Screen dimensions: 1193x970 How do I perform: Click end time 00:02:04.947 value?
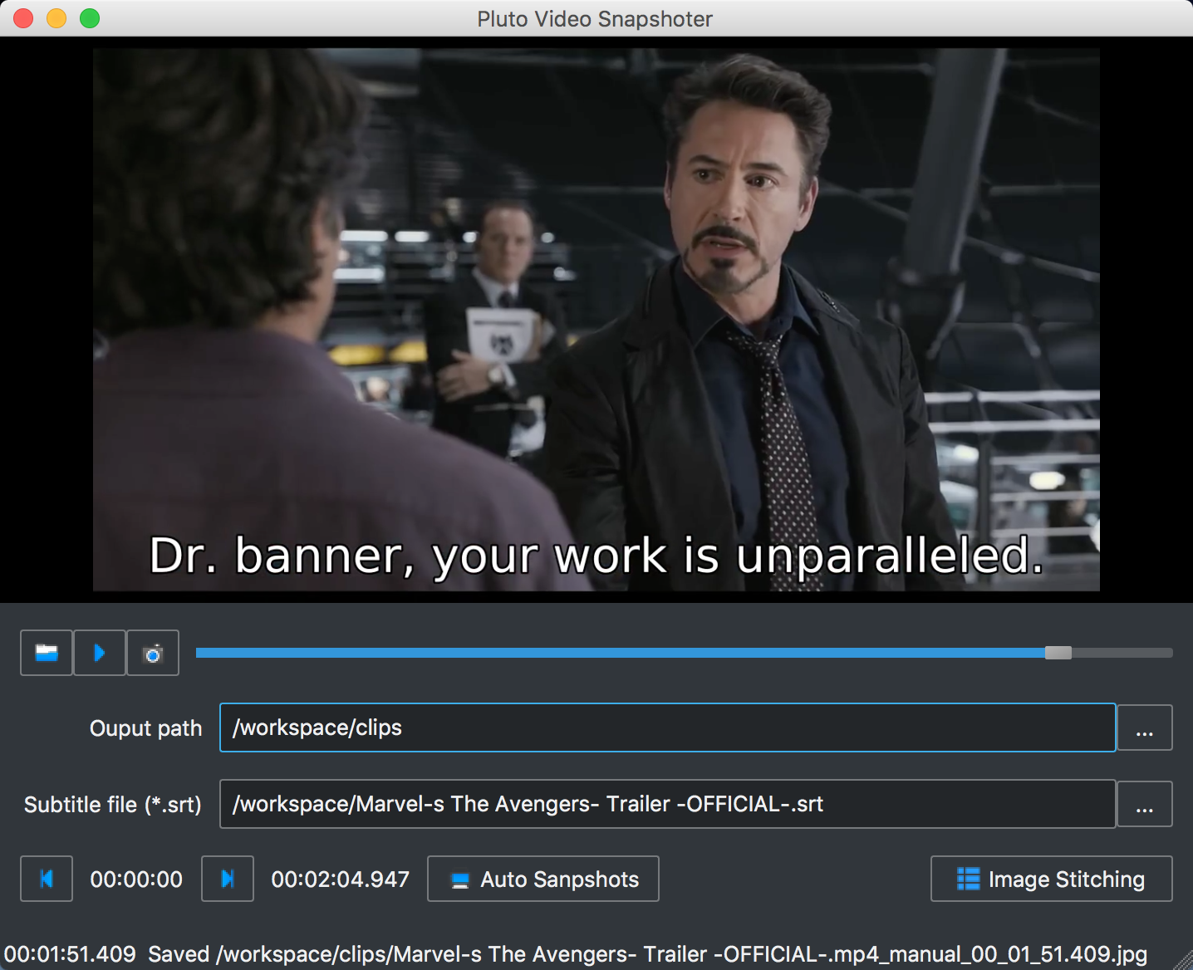(x=341, y=879)
